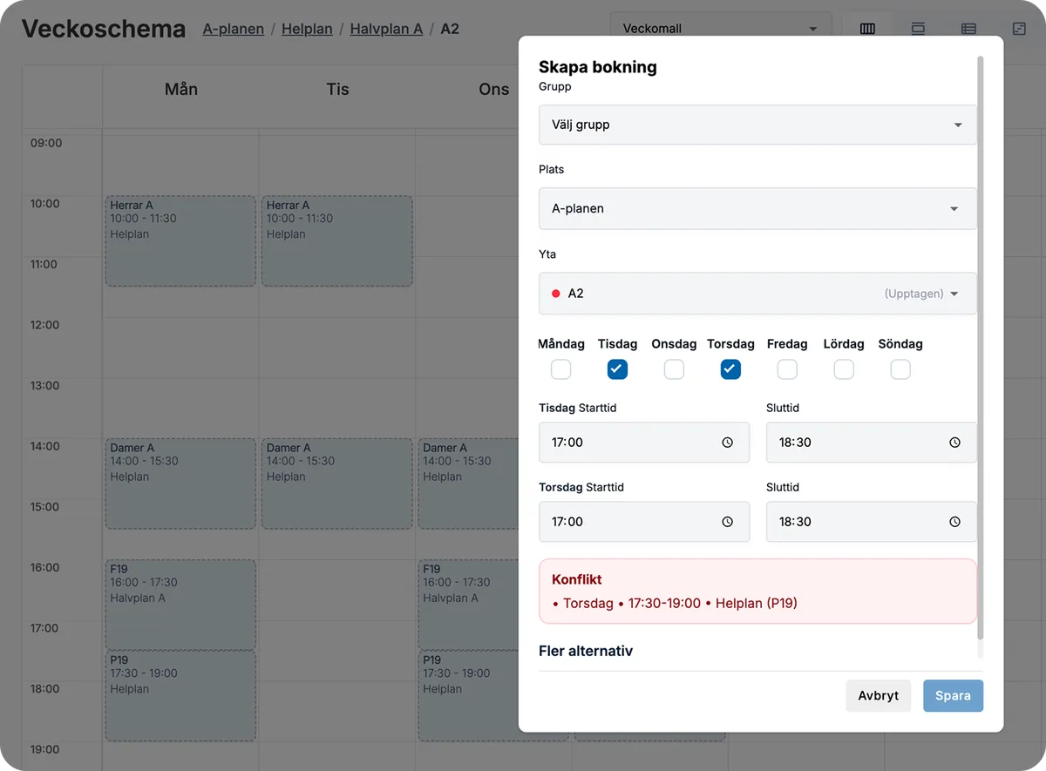1046x771 pixels.
Task: Expand the Yta dropdown showing A2
Action: click(x=757, y=294)
